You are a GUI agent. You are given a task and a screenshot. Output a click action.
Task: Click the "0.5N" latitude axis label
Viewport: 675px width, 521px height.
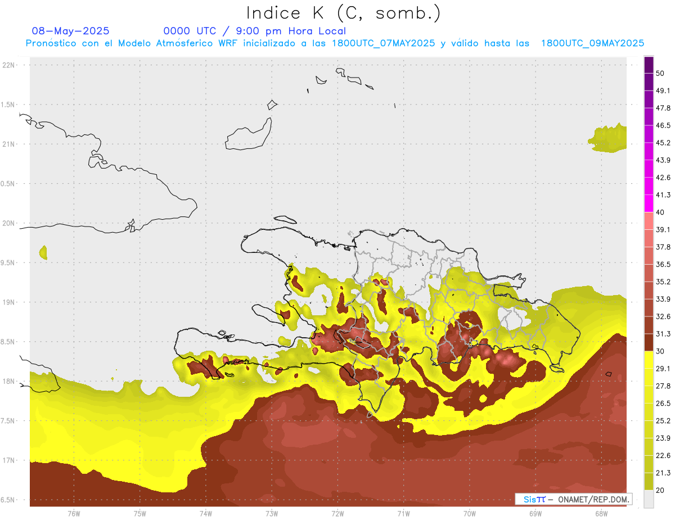(x=8, y=183)
